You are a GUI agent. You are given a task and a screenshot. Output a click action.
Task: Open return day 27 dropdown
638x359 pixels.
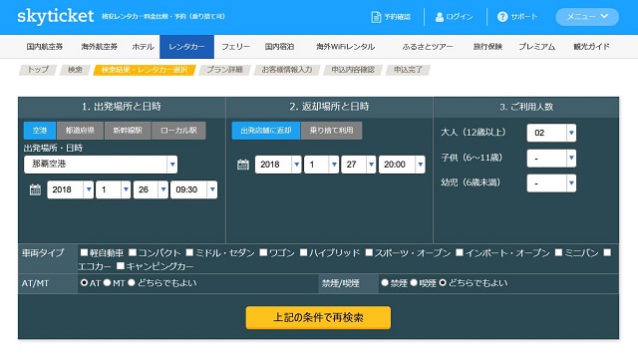(x=359, y=165)
